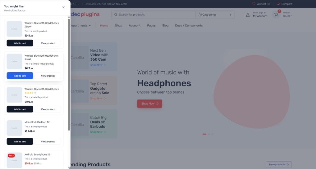Click Android Smartphone S9 thumbnail

(15, 160)
